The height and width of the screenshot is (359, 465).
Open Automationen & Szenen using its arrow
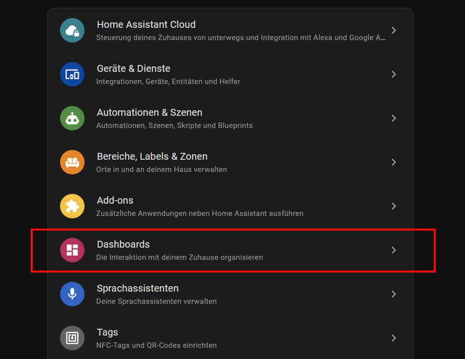click(394, 118)
